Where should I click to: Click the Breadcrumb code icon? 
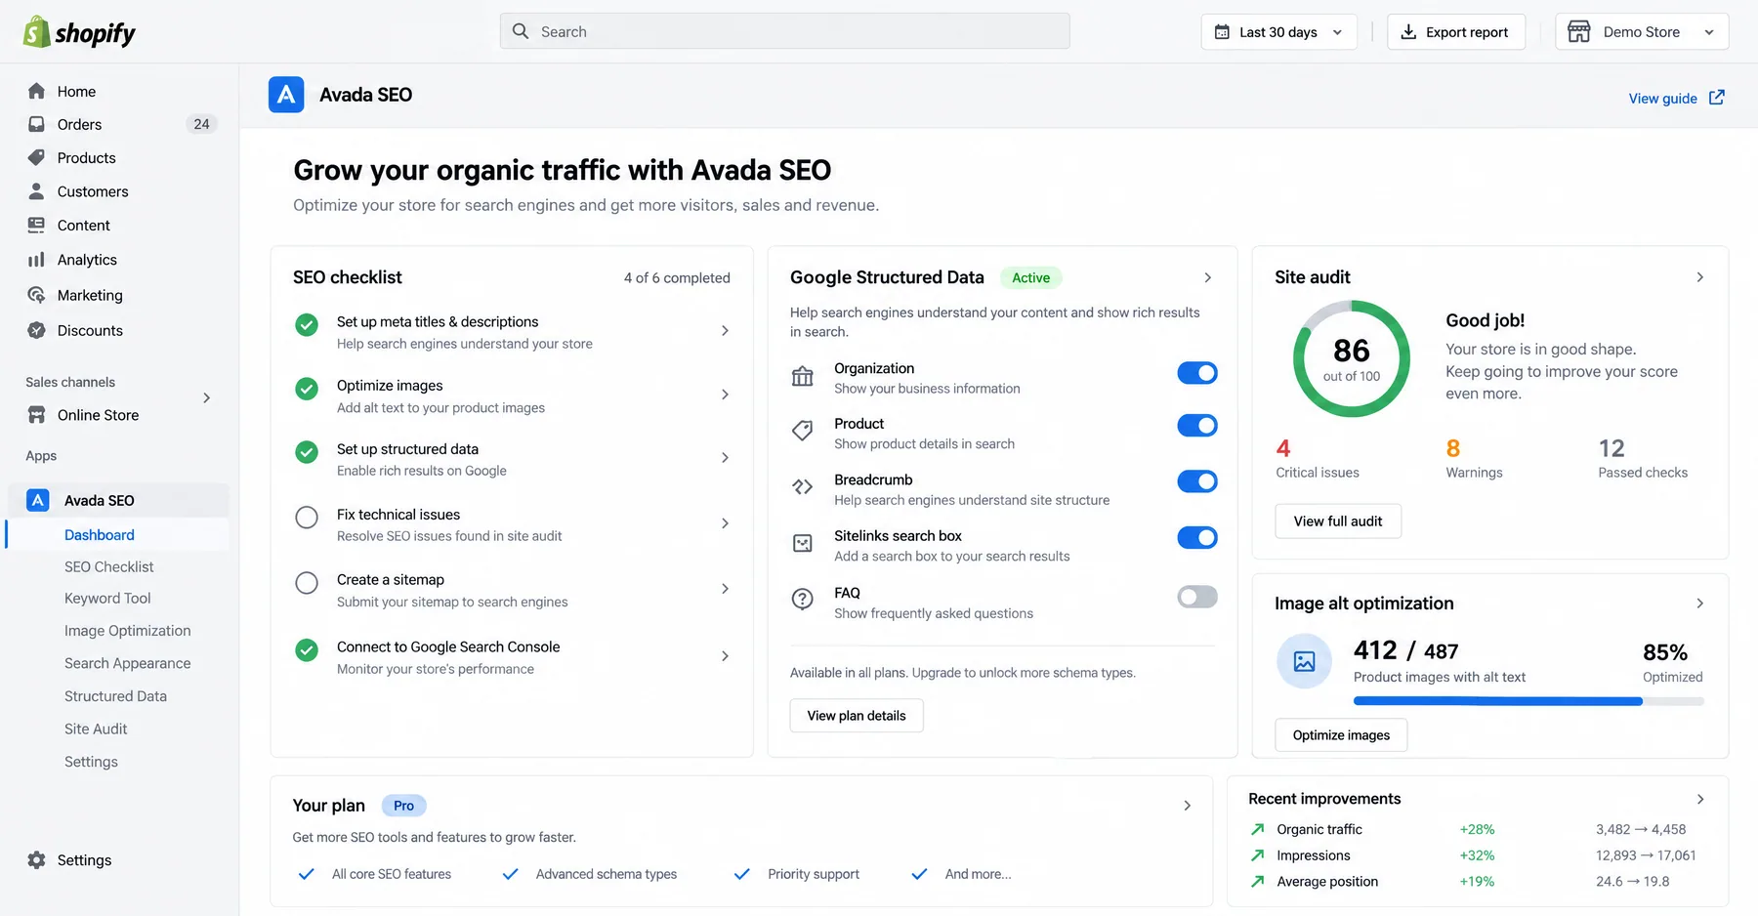803,487
